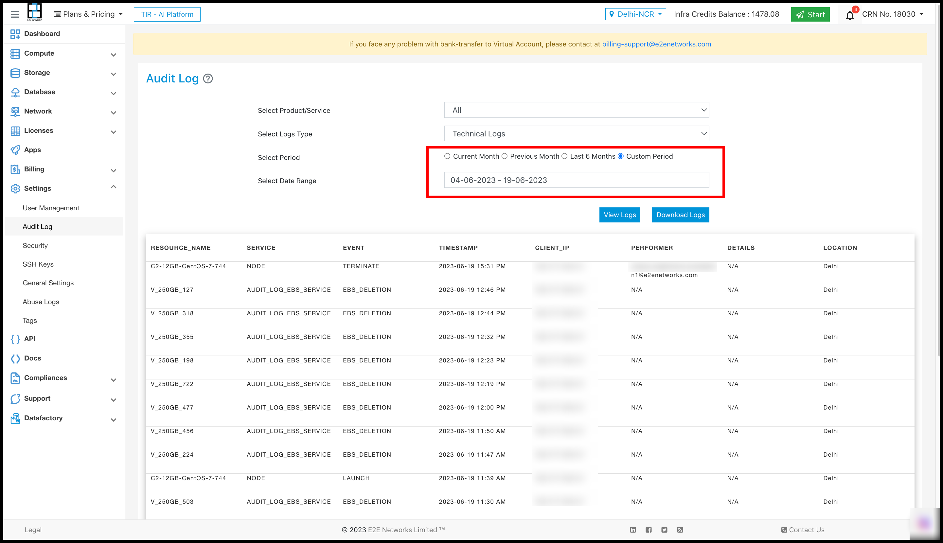Image resolution: width=943 pixels, height=543 pixels.
Task: Select the Custom Period radio button
Action: tap(621, 156)
